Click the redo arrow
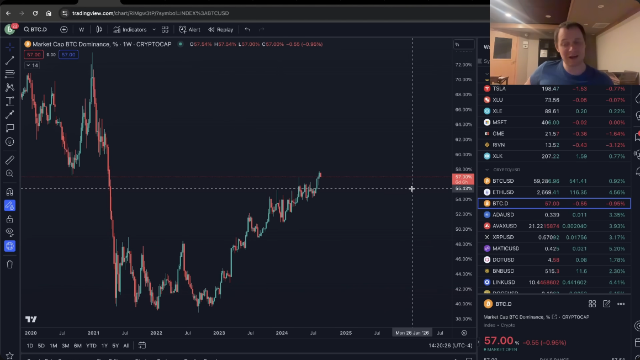This screenshot has width=640, height=360. pos(262,29)
